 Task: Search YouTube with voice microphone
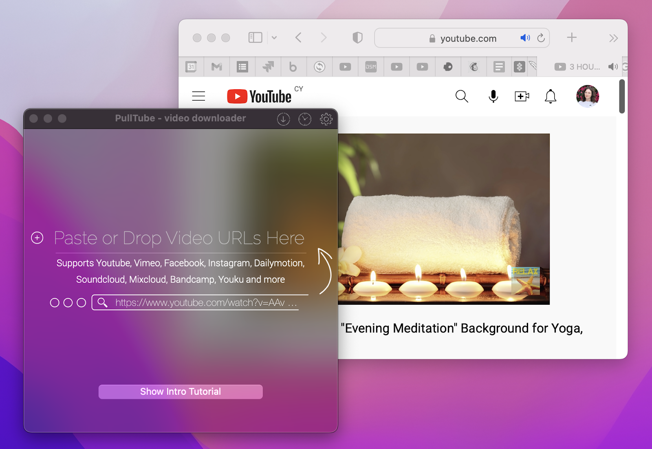click(493, 96)
